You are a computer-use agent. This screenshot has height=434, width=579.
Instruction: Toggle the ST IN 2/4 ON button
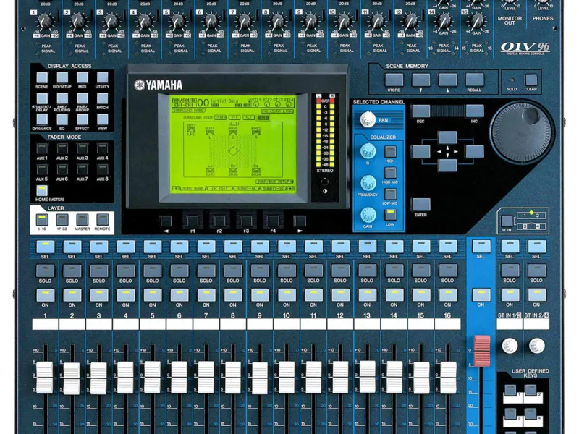pos(536,295)
